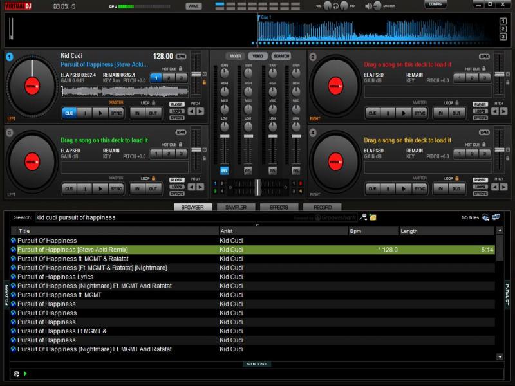Open the EFFECTS tab below the decks

coord(279,207)
